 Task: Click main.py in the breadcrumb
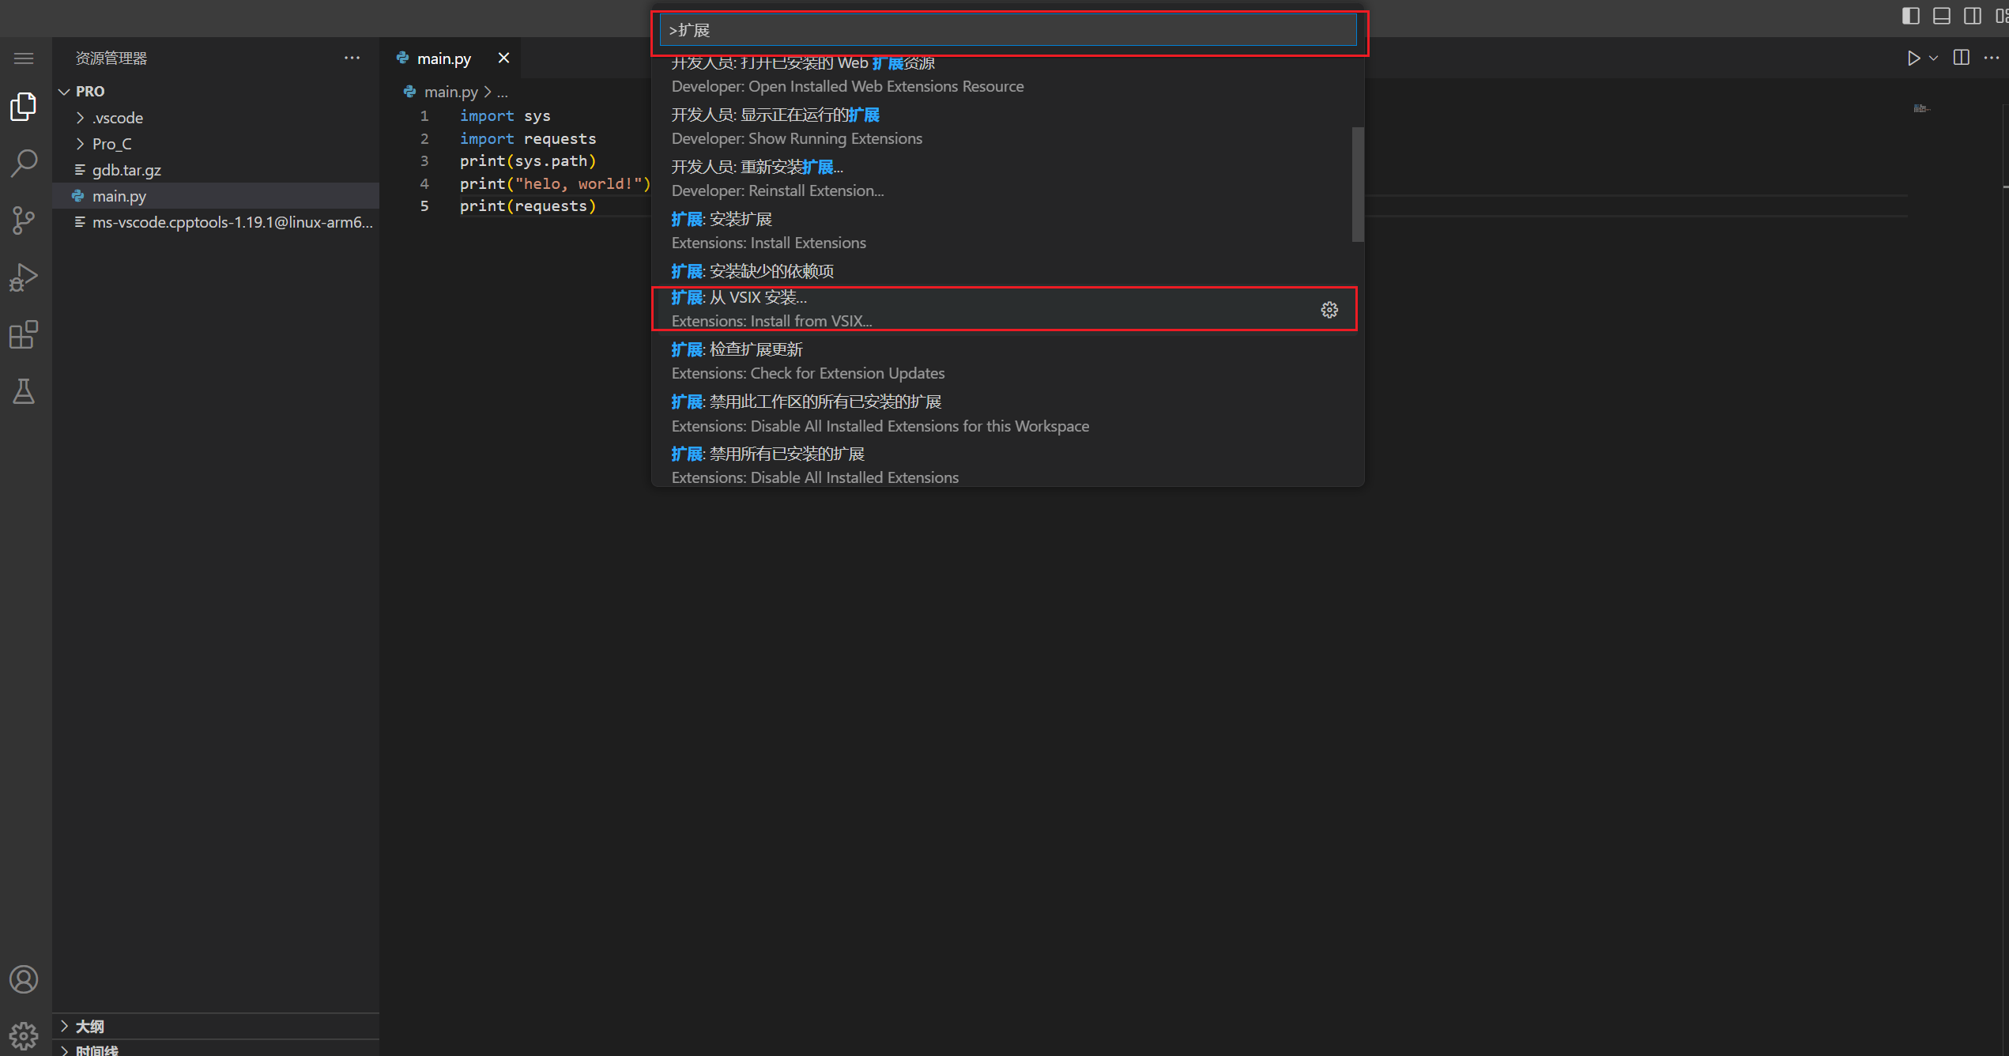450,92
